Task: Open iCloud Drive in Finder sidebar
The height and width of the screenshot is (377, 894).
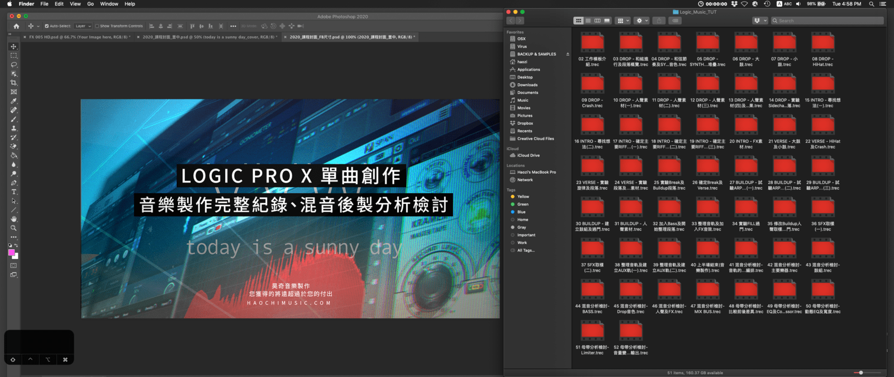Action: 528,155
